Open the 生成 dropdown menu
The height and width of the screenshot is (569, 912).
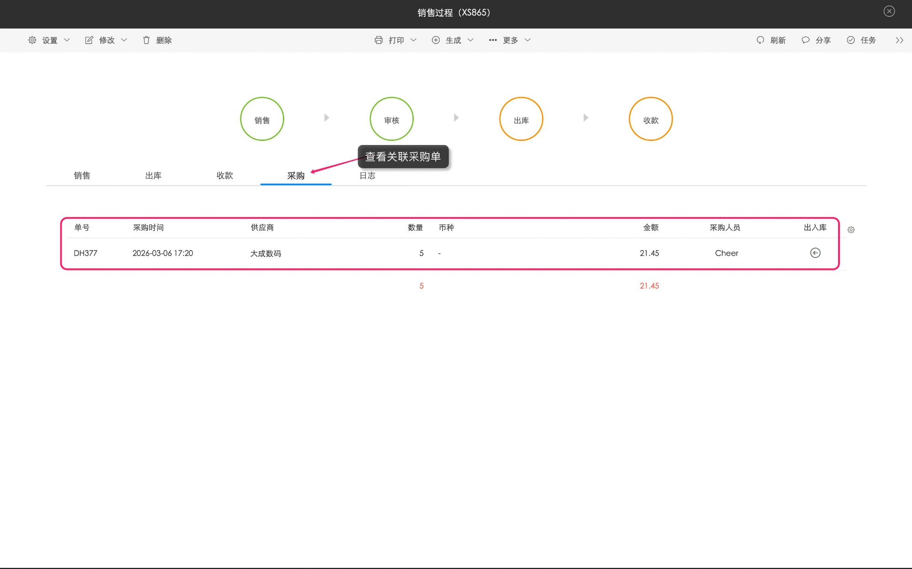(470, 40)
